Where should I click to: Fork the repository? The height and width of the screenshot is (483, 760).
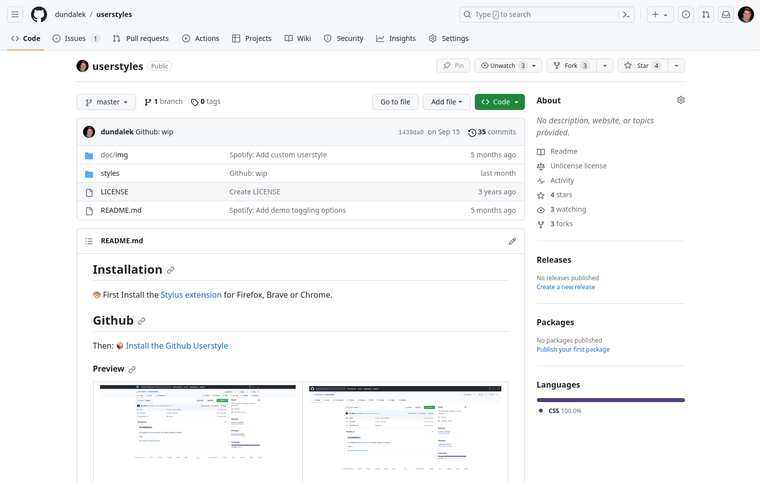[571, 65]
